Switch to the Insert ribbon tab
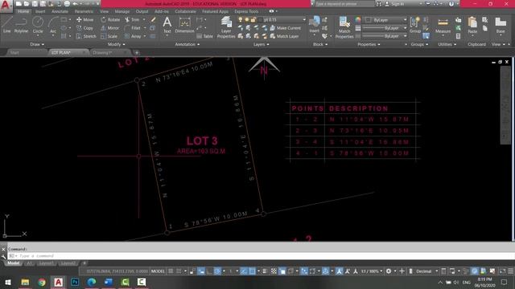Image resolution: width=515 pixels, height=289 pixels. tap(40, 11)
